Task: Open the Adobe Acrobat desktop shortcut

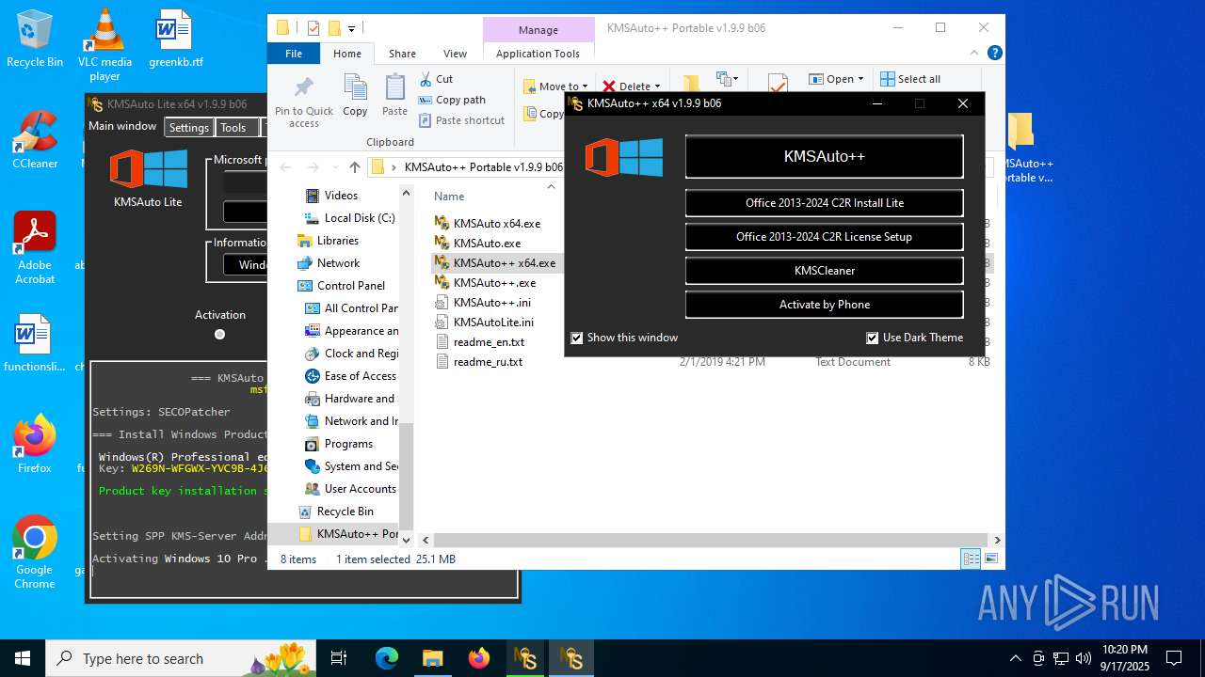Action: tap(35, 247)
